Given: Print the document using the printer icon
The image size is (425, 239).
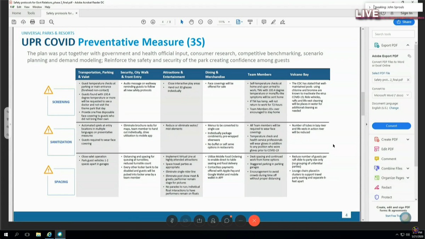Looking at the screenshot, I should [x=33, y=22].
